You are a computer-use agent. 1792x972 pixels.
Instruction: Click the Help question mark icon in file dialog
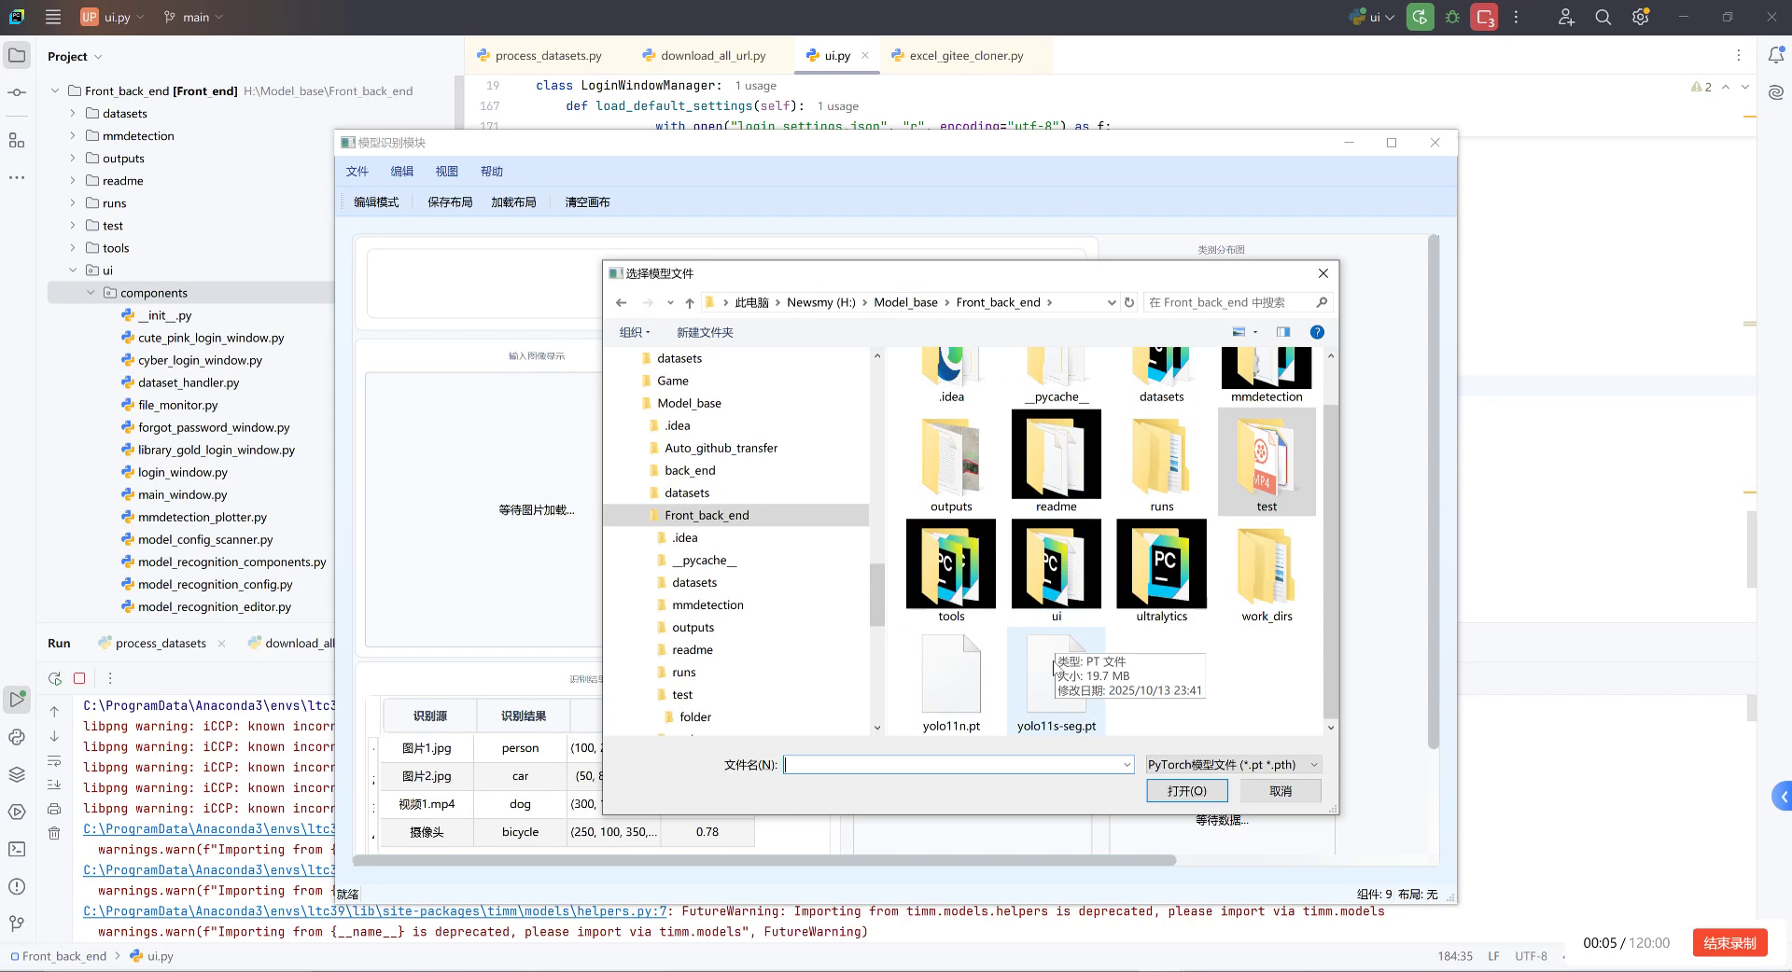pyautogui.click(x=1317, y=332)
